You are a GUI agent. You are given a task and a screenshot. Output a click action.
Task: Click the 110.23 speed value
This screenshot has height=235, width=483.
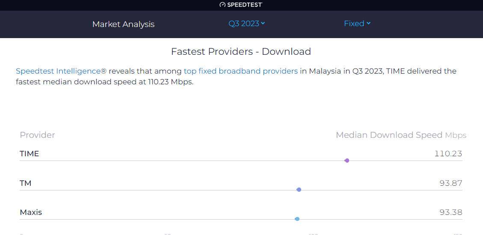click(x=448, y=154)
